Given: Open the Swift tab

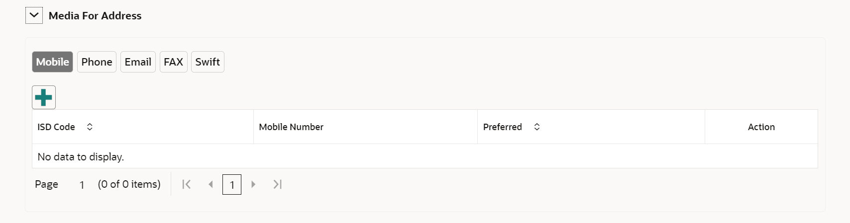Looking at the screenshot, I should pyautogui.click(x=208, y=62).
